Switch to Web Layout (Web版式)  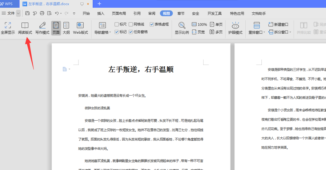[x=80, y=28]
